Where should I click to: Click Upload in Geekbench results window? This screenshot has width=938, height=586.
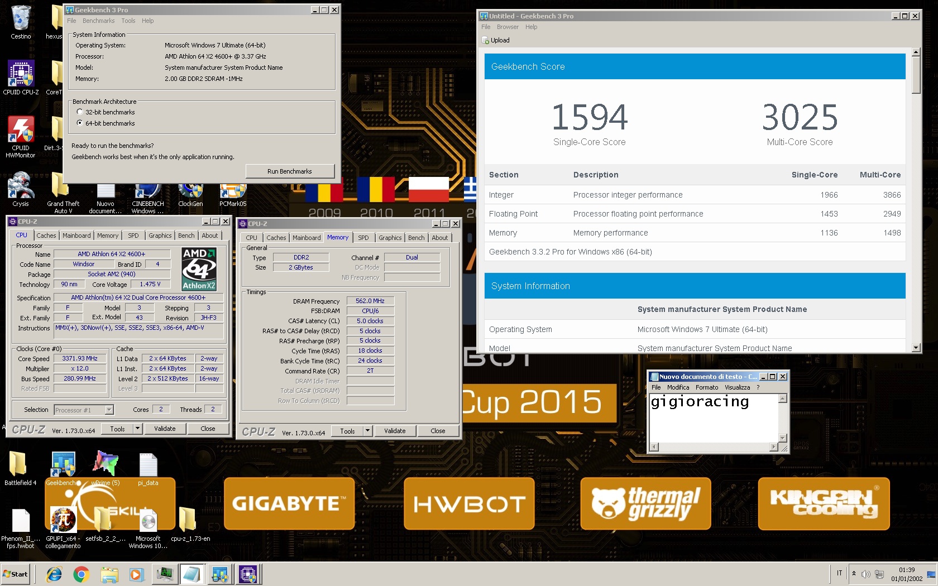point(496,40)
